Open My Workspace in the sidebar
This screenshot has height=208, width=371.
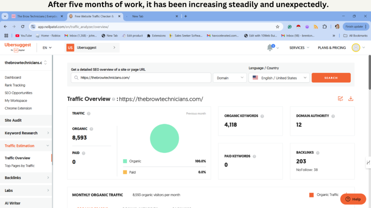point(16,101)
